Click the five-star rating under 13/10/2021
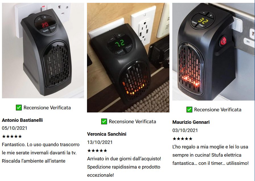Screen dimensions: 255x181 pos(97,150)
